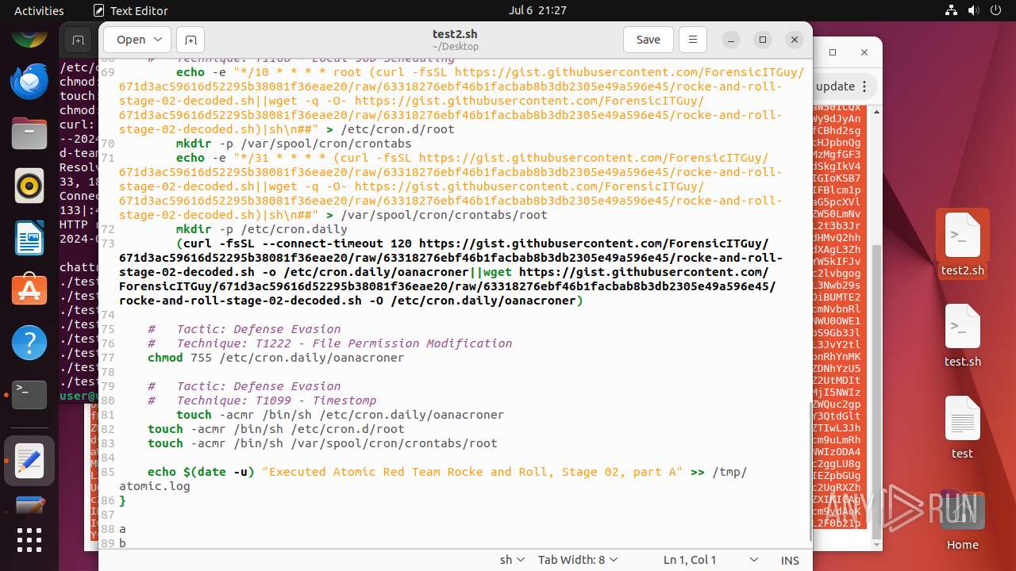The width and height of the screenshot is (1016, 571).
Task: Open Files manager from the dock
Action: click(29, 132)
